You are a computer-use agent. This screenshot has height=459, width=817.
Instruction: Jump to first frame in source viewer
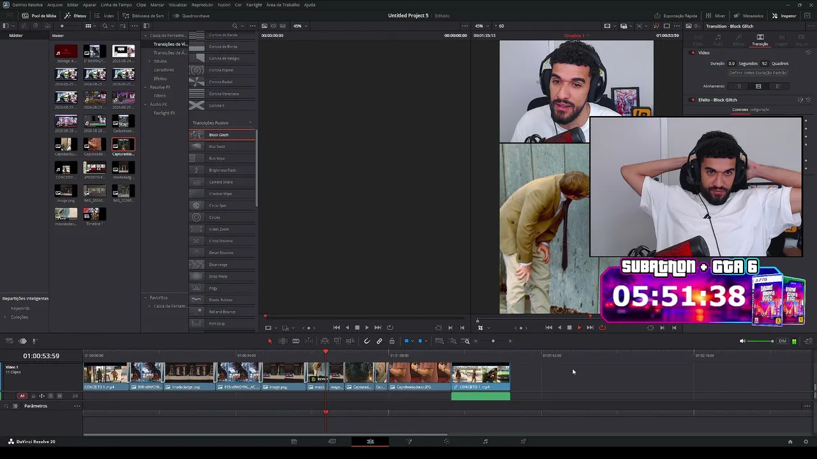[x=336, y=328]
